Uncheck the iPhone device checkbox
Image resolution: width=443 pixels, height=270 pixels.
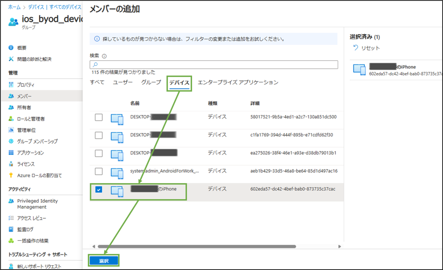pyautogui.click(x=99, y=189)
